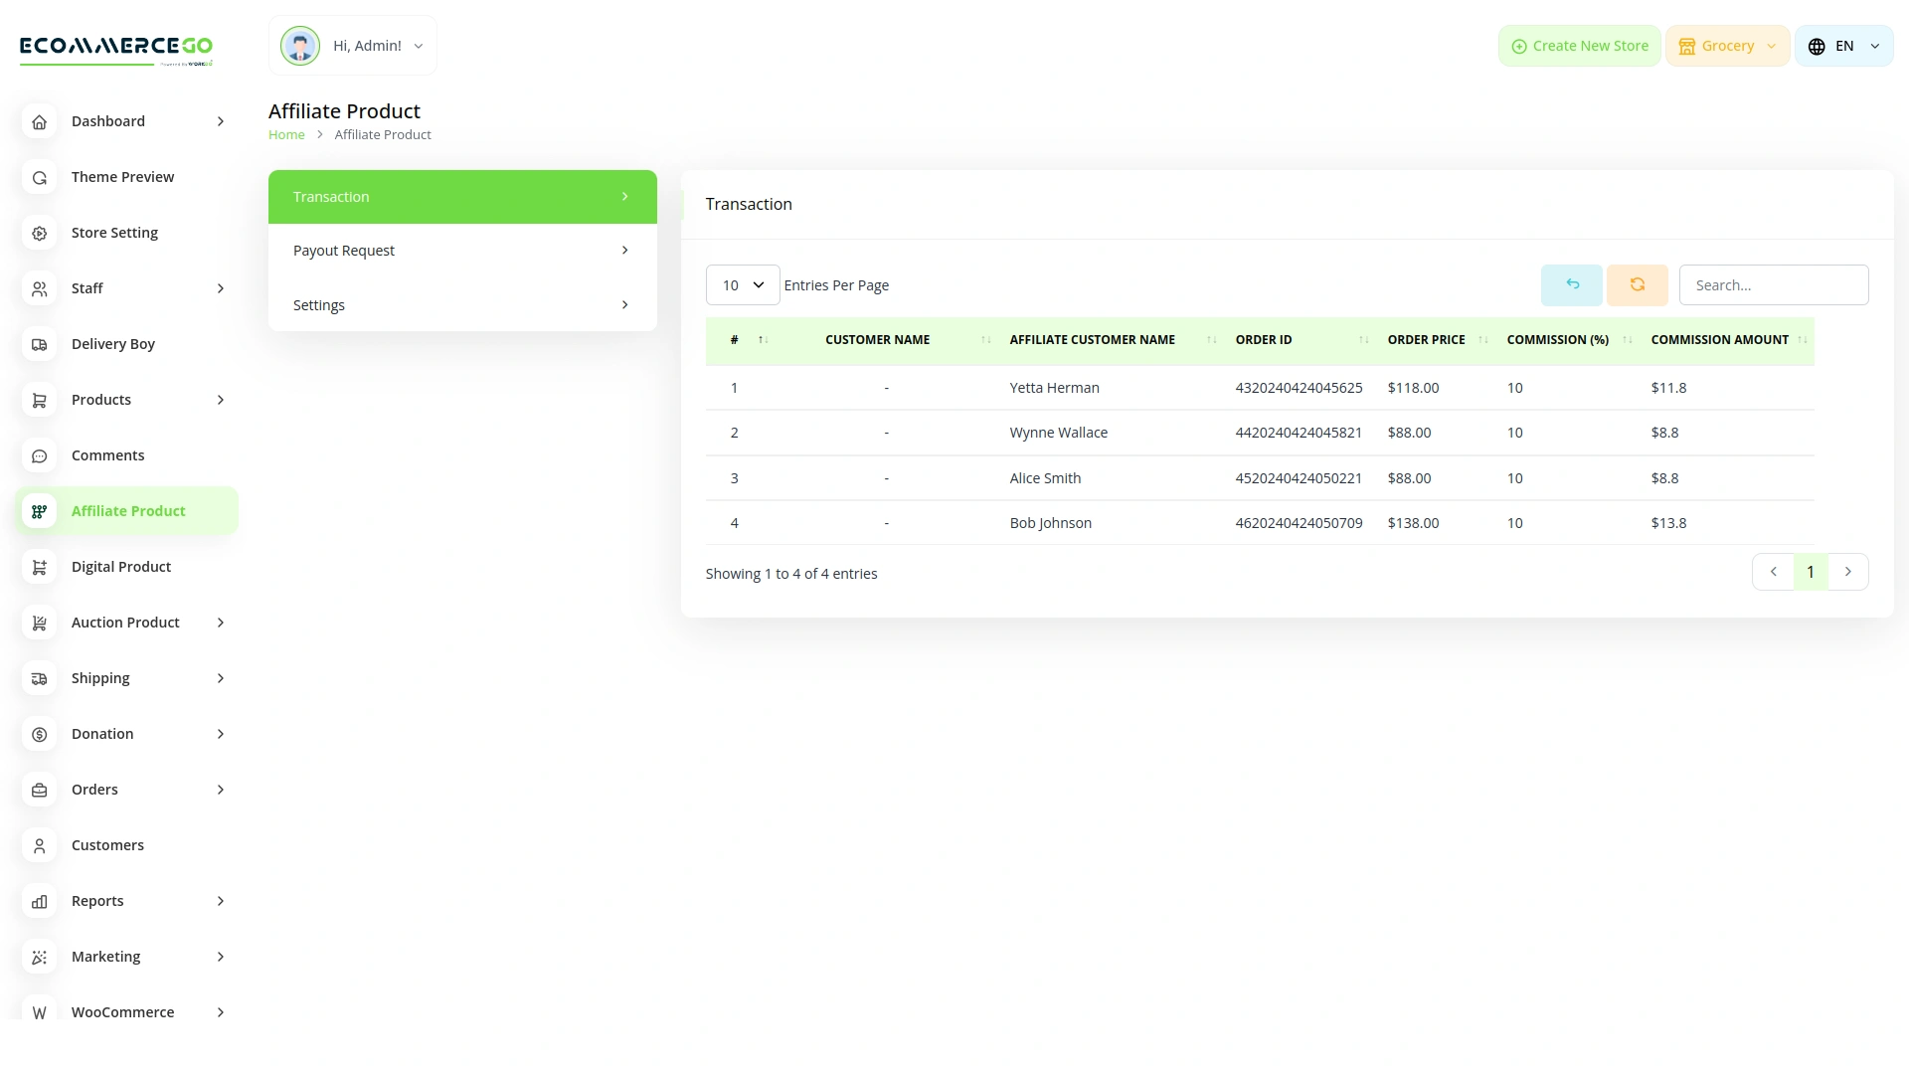Follow the Home breadcrumb link
1909x1074 pixels.
click(x=286, y=134)
